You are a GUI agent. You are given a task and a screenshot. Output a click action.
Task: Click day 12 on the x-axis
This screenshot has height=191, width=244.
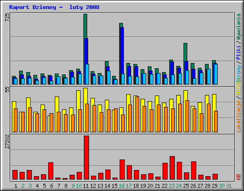click(x=93, y=186)
